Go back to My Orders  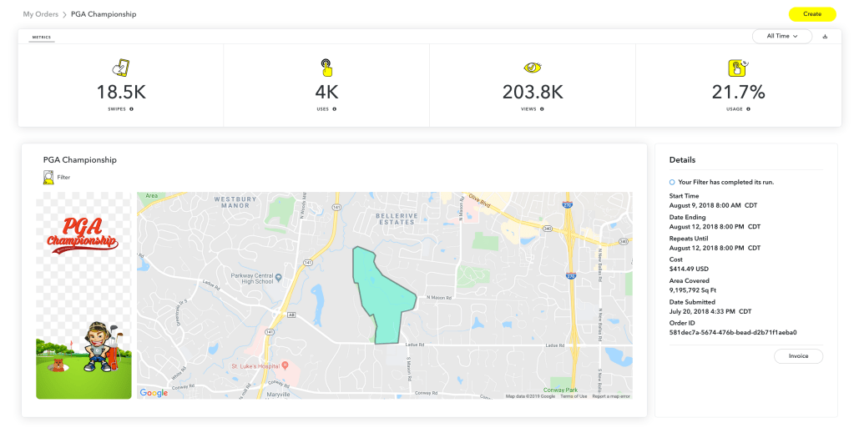point(40,14)
